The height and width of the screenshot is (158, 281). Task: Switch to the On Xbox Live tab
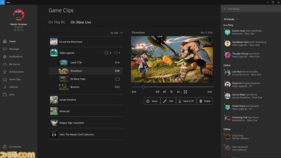tap(81, 22)
